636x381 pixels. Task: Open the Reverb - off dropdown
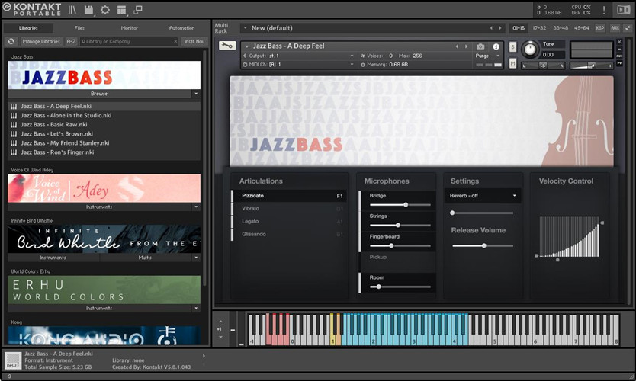(x=482, y=196)
